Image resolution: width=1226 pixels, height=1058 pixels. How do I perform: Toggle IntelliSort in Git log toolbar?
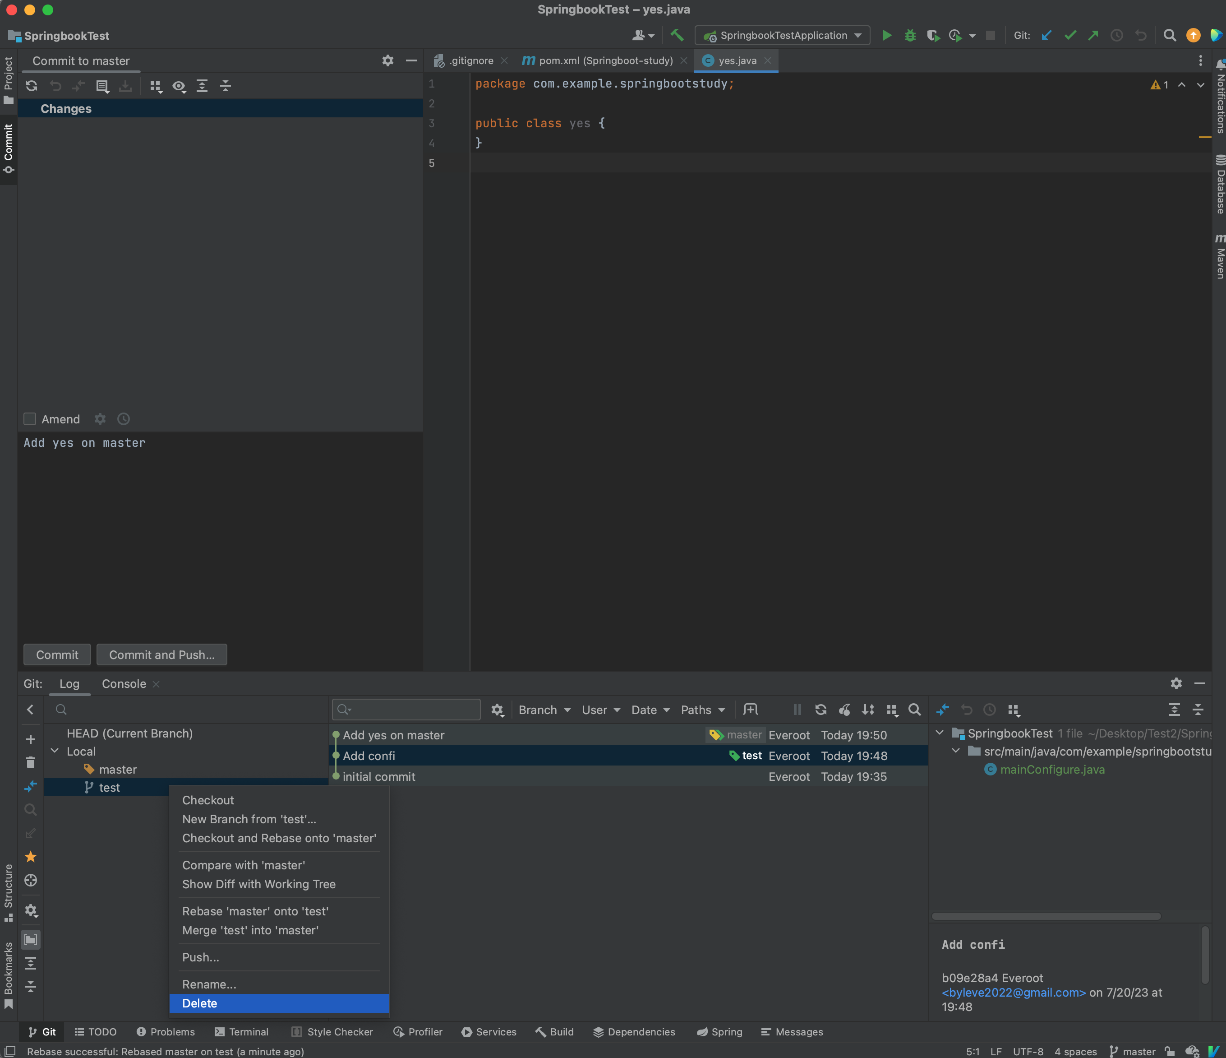click(868, 709)
